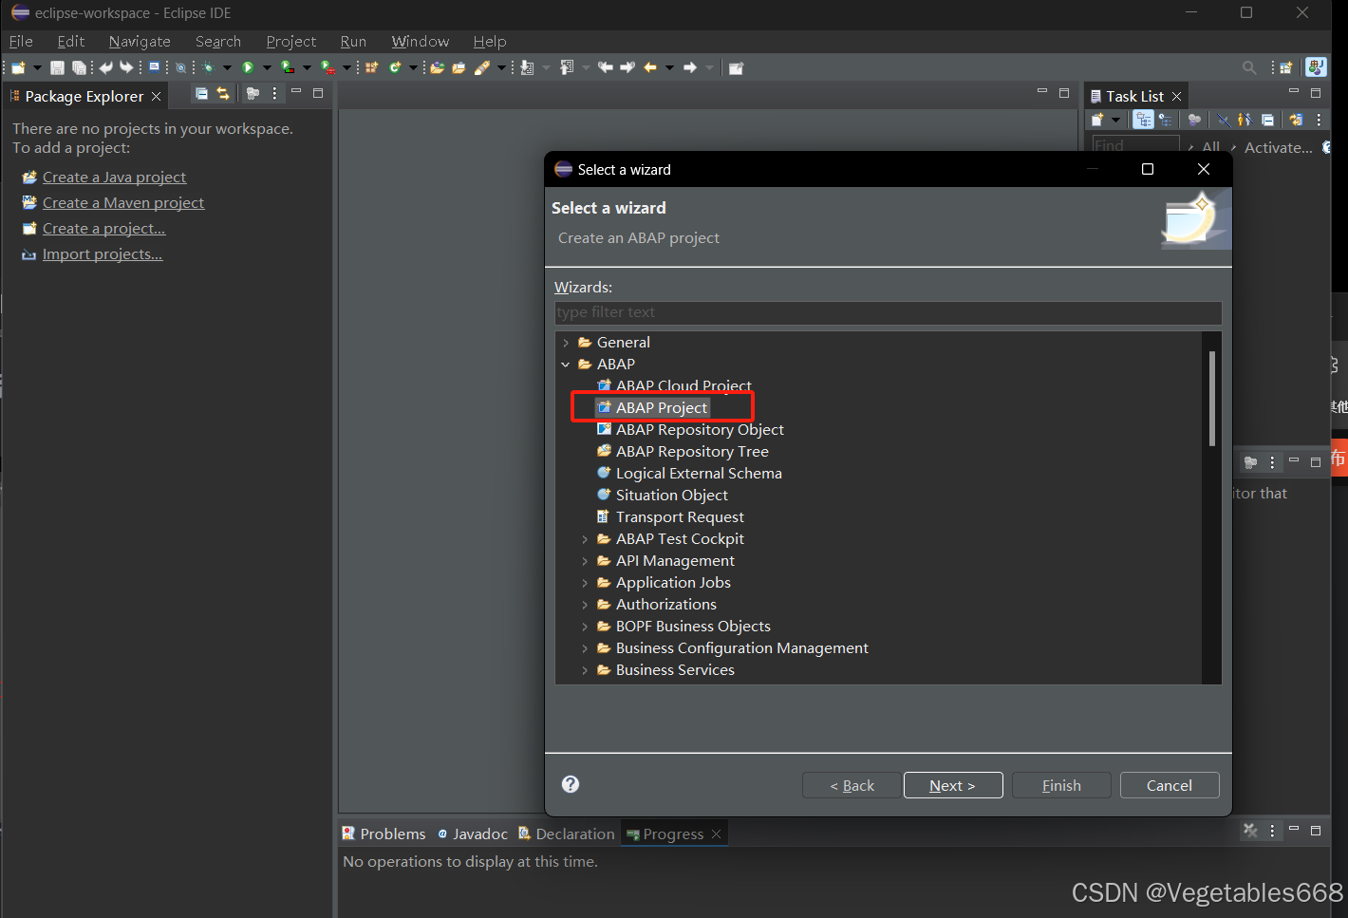The width and height of the screenshot is (1348, 918).
Task: Click the Collapse All icon in Package Explorer
Action: (201, 93)
